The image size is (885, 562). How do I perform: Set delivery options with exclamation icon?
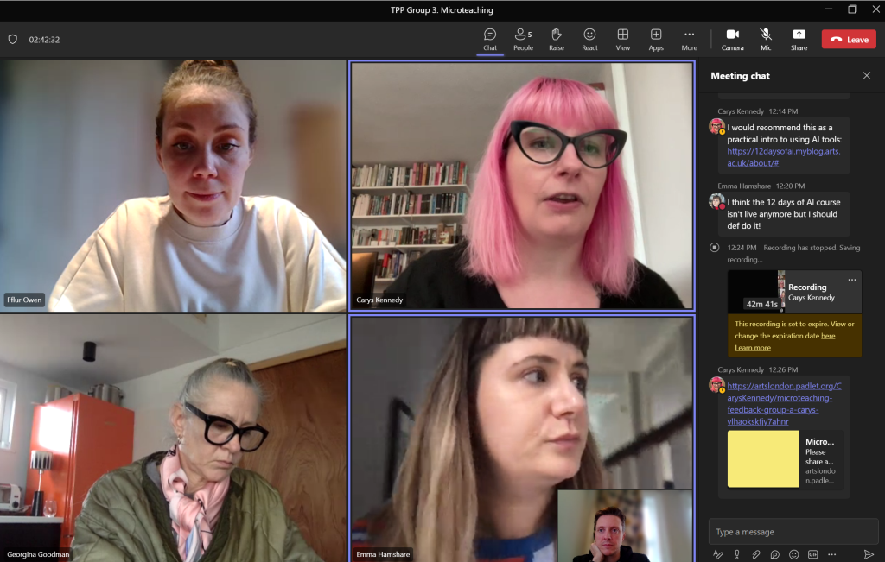click(736, 554)
